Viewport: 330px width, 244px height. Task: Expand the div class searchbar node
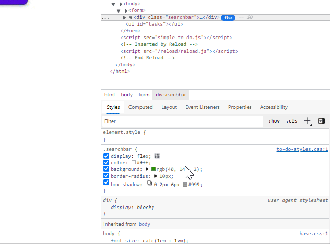point(124,17)
